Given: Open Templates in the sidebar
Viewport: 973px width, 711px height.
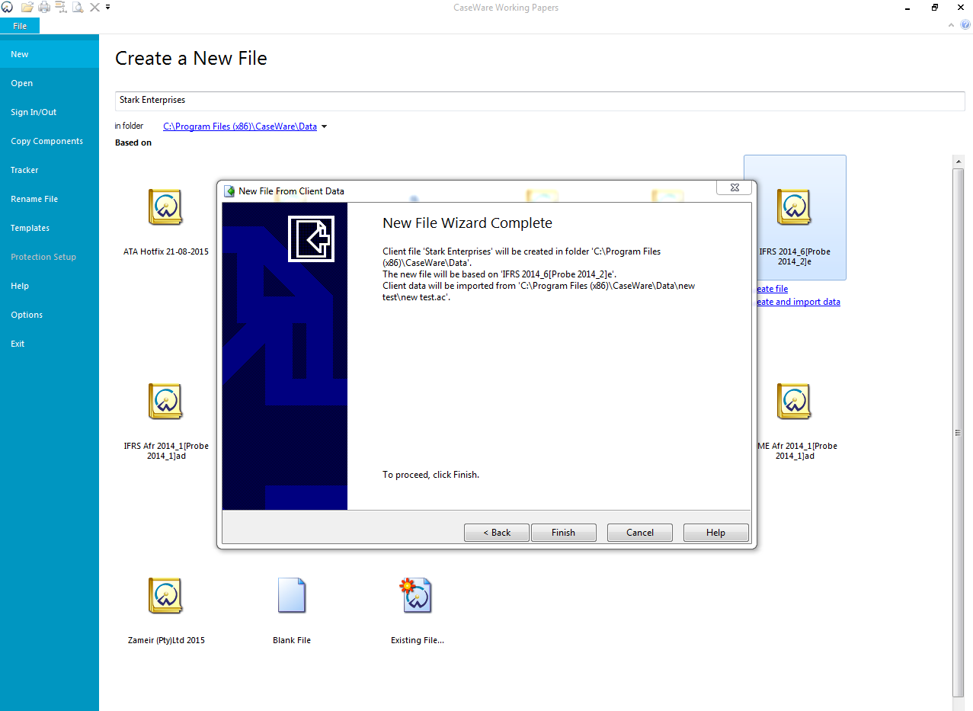Looking at the screenshot, I should [x=50, y=228].
